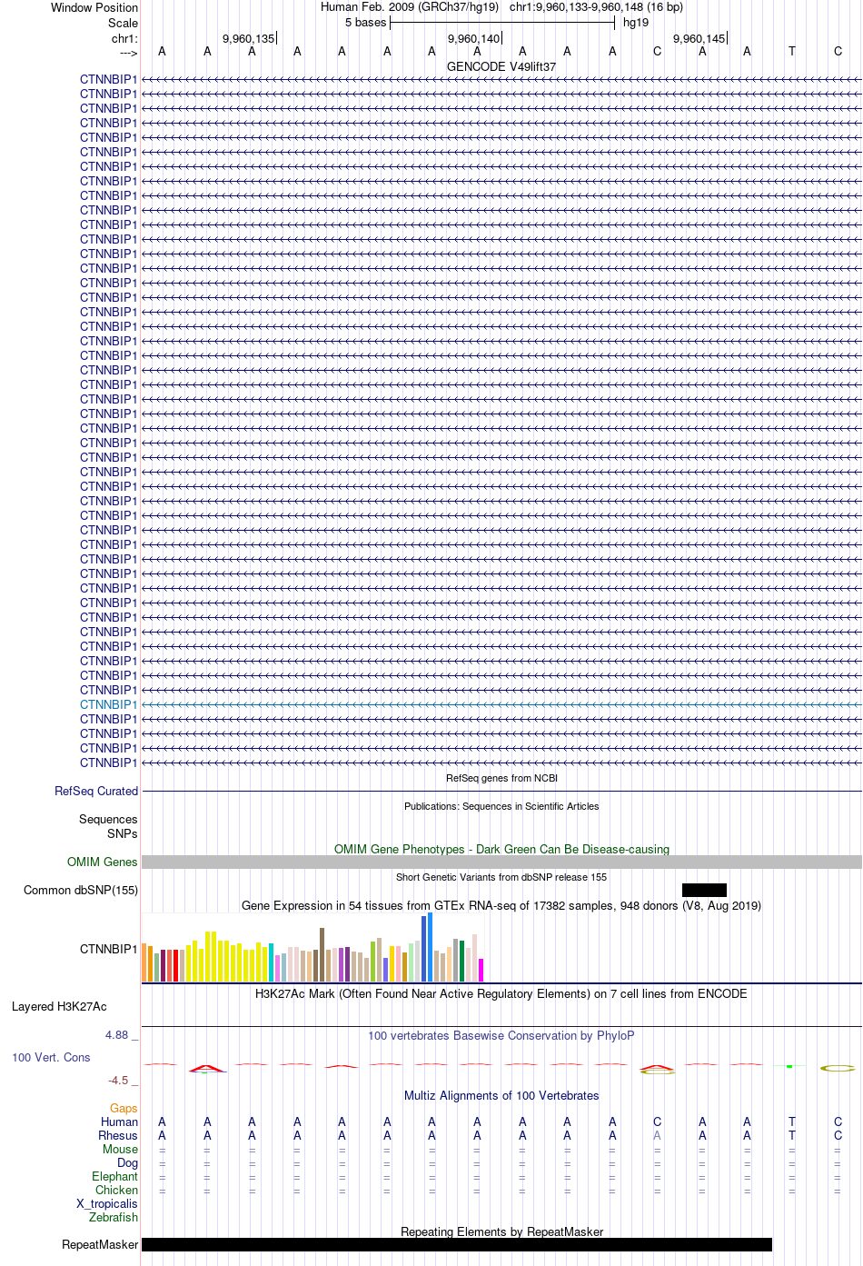
Task: Select the gray OMIM Genes bar
Action: pyautogui.click(x=501, y=862)
